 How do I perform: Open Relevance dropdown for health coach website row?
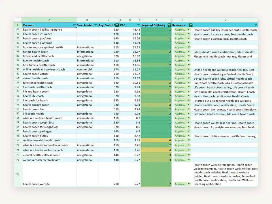pyautogui.click(x=189, y=184)
